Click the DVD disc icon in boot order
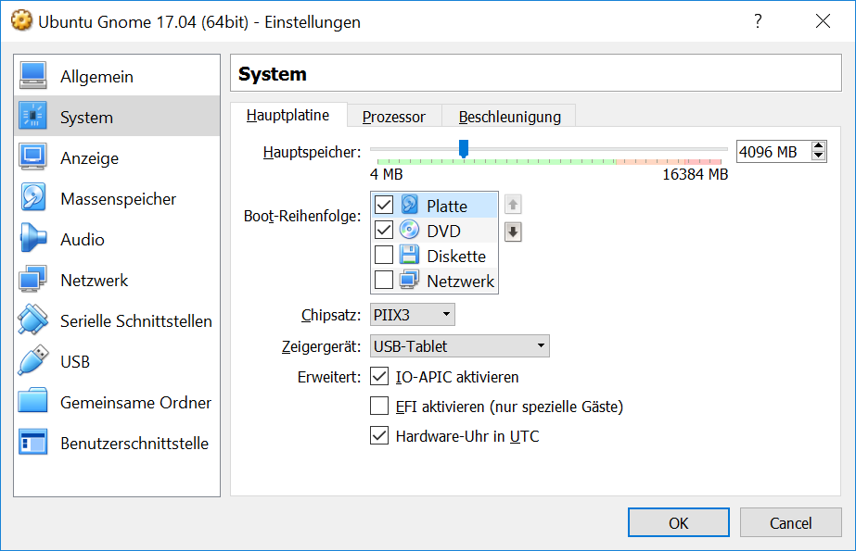856x551 pixels. [409, 230]
